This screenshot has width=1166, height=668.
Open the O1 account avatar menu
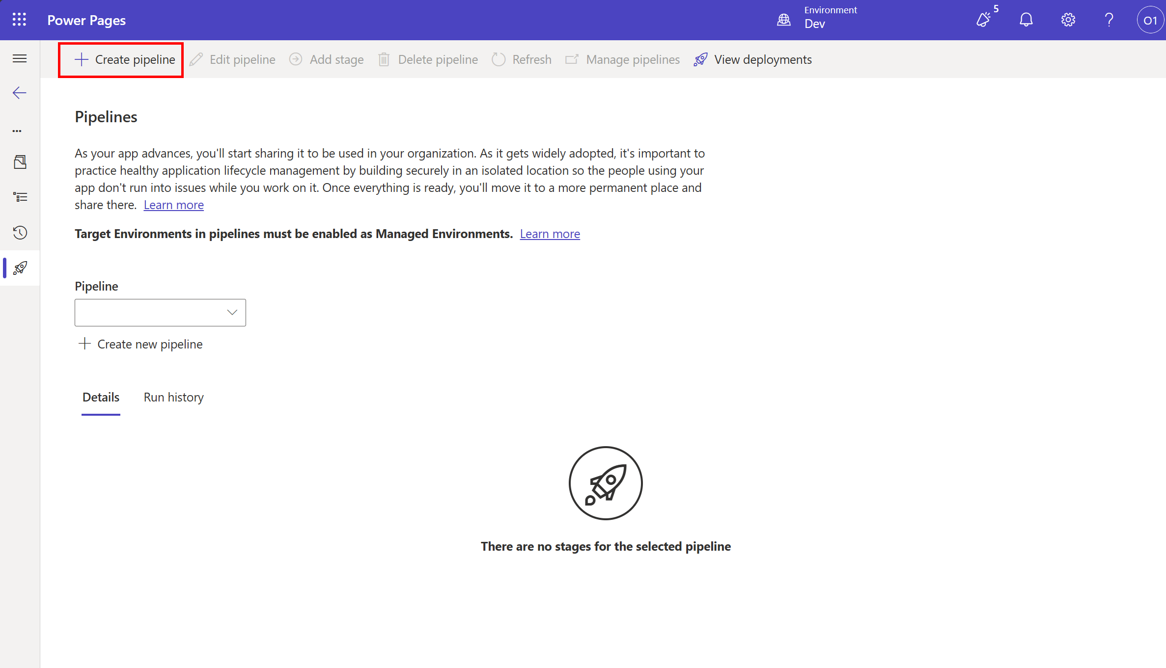click(x=1150, y=20)
